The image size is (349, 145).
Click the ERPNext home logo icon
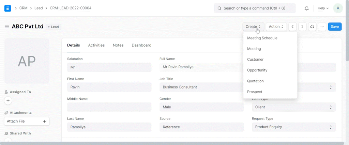pyautogui.click(x=7, y=8)
